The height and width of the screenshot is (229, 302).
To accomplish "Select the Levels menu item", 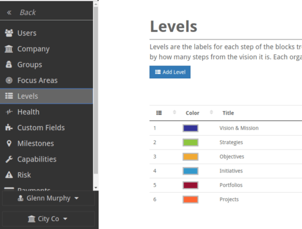I will (x=47, y=96).
